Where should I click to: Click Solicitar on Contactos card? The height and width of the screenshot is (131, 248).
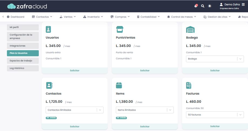(x=74, y=126)
